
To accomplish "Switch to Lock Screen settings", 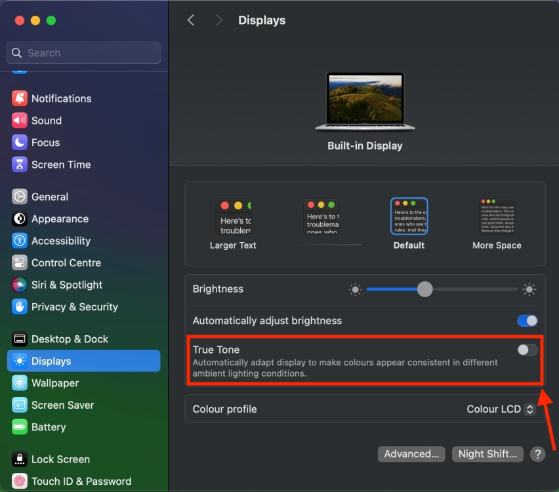I will tap(60, 459).
